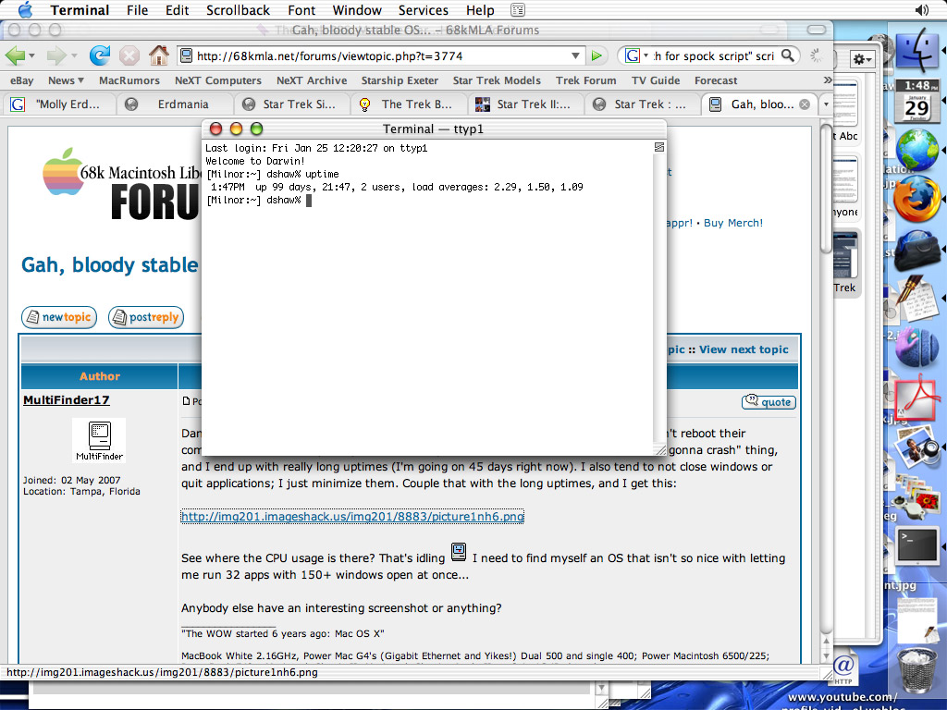The image size is (947, 710).
Task: Open the Starship Exeter bookmark
Action: pos(400,80)
